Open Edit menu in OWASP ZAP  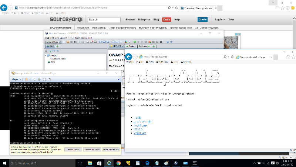pyautogui.click(x=52, y=38)
